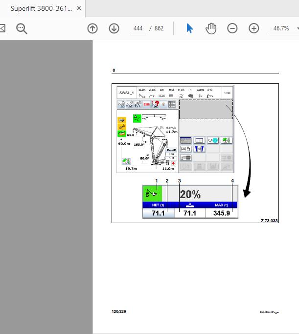Click the green hook symbol beside 20%
Screen dimensions: 299x334
[x=152, y=194]
